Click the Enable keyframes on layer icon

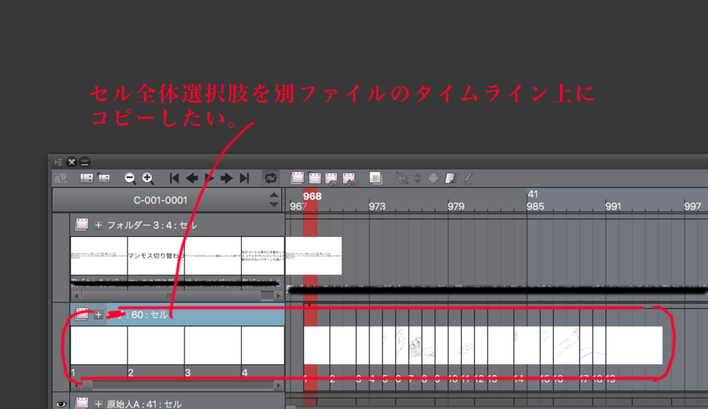tap(401, 178)
